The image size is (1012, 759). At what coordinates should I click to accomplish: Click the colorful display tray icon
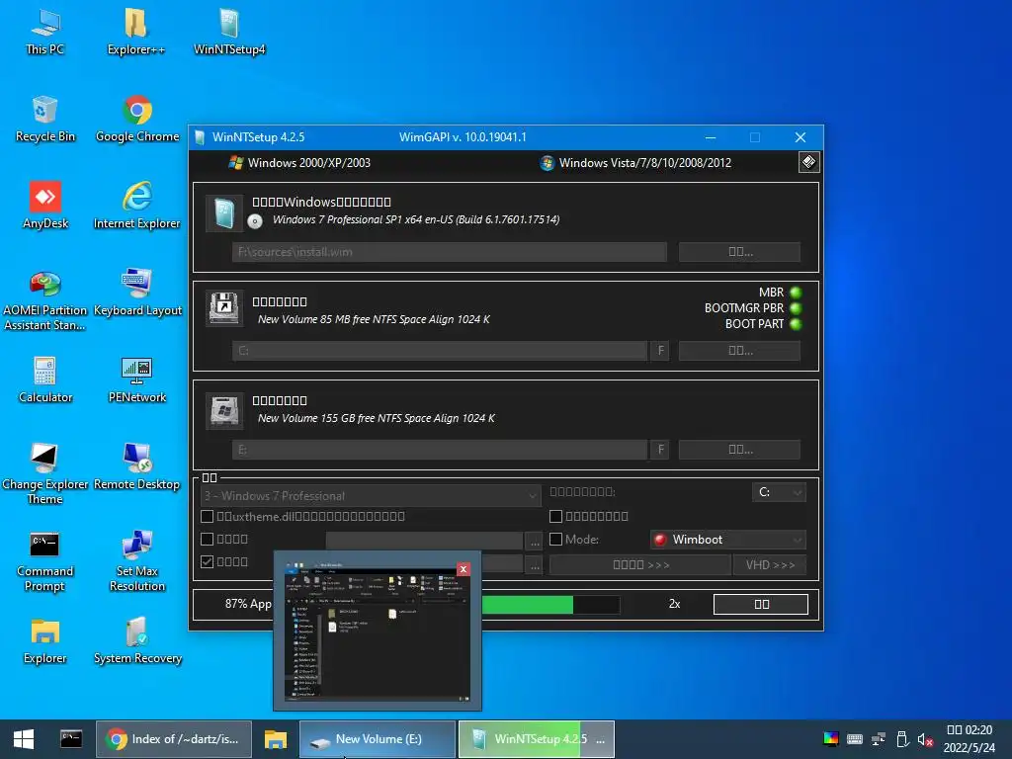point(830,739)
